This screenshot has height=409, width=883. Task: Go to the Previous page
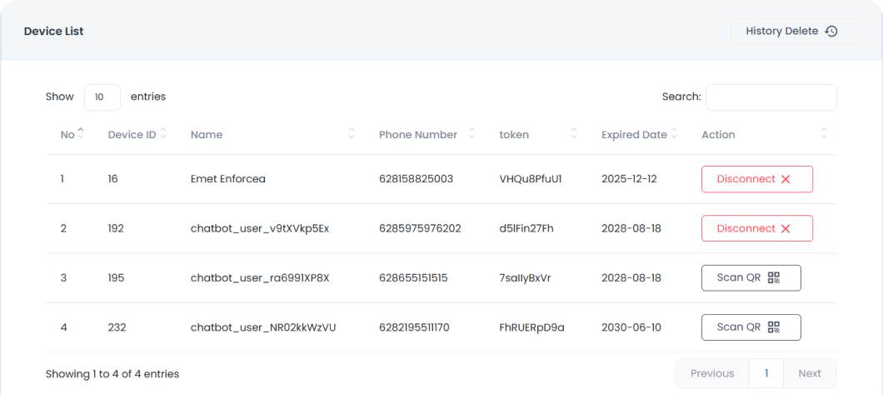click(x=712, y=373)
